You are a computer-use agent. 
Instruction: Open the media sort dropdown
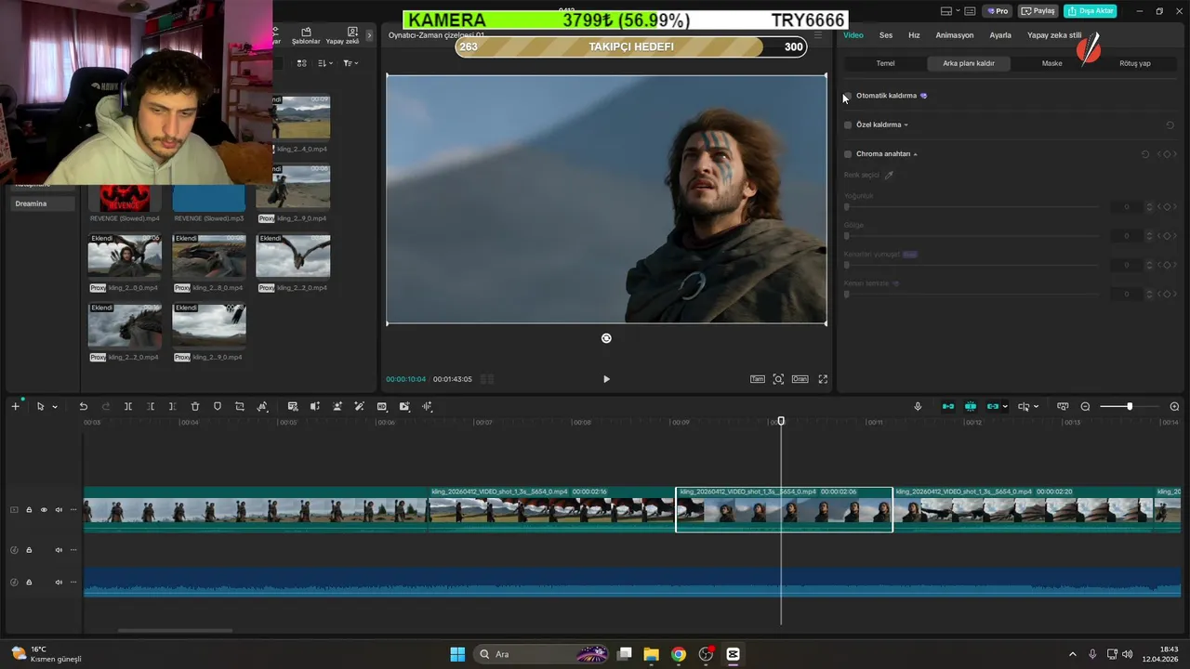click(x=325, y=63)
